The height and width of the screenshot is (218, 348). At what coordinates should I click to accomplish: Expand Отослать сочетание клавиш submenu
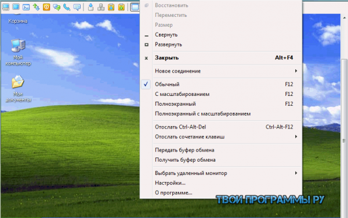pyautogui.click(x=221, y=137)
